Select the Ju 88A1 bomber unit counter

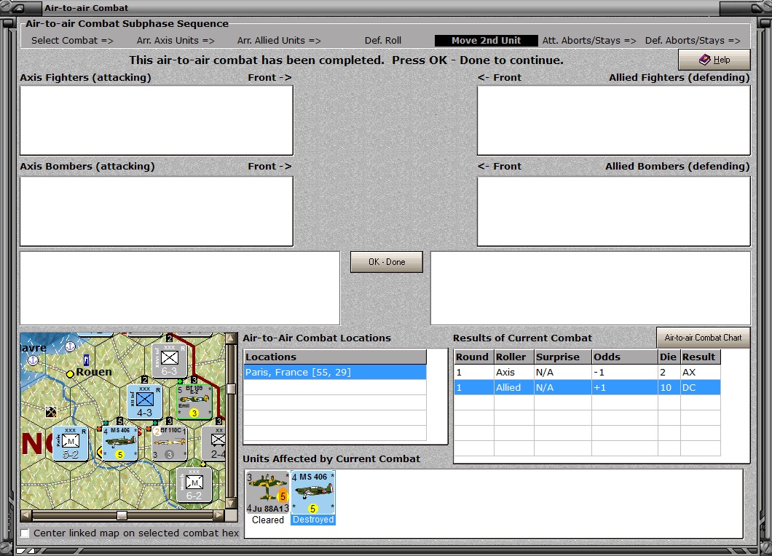pos(268,493)
